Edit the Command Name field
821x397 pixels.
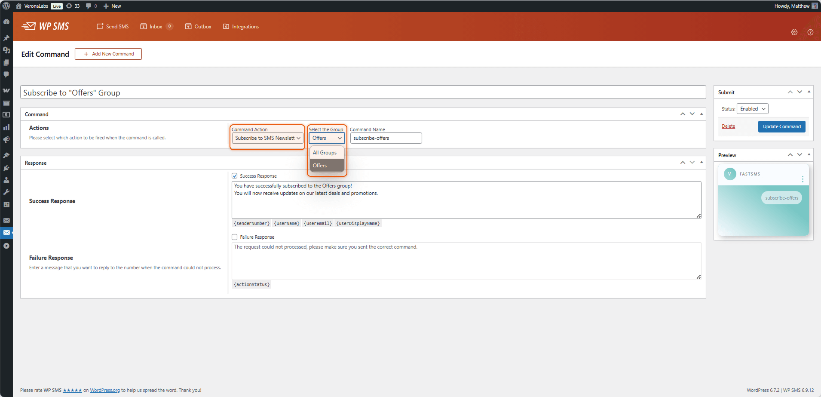pyautogui.click(x=386, y=138)
